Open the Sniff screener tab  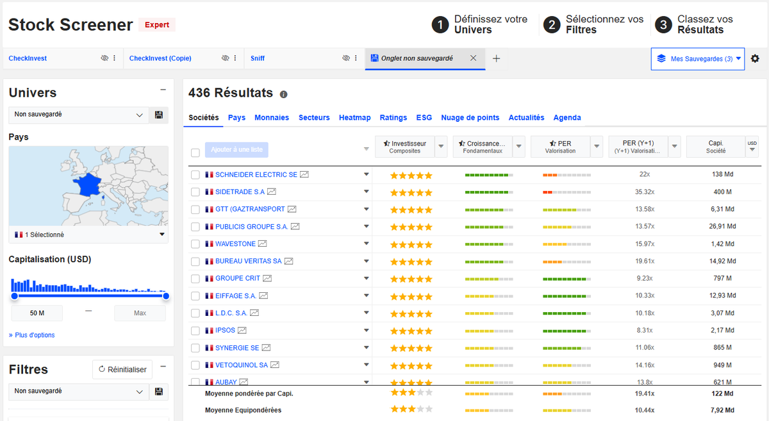(258, 58)
